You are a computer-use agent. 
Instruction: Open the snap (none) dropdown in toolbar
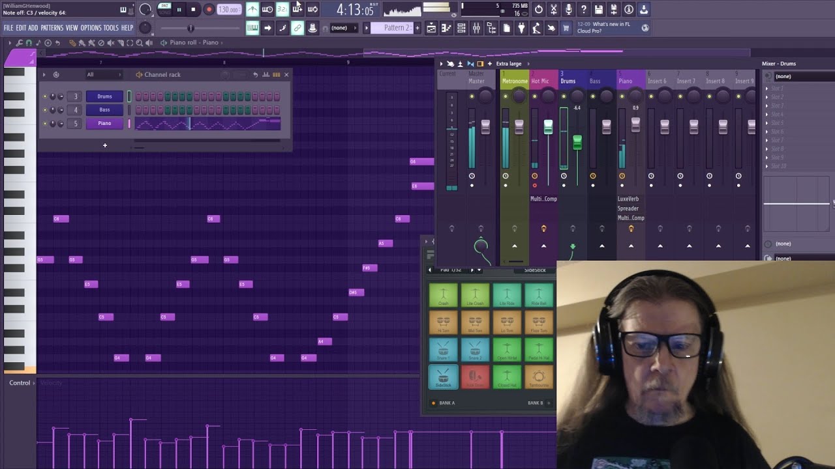[344, 28]
